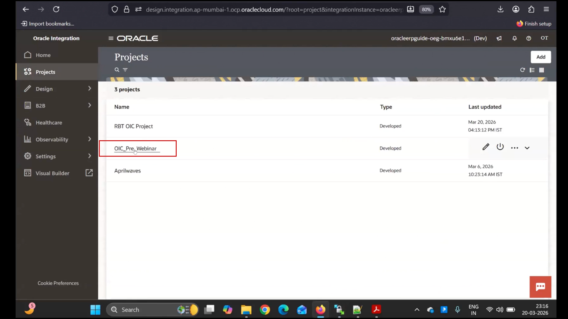
Task: Select the Healthcare sidebar icon
Action: [x=28, y=122]
